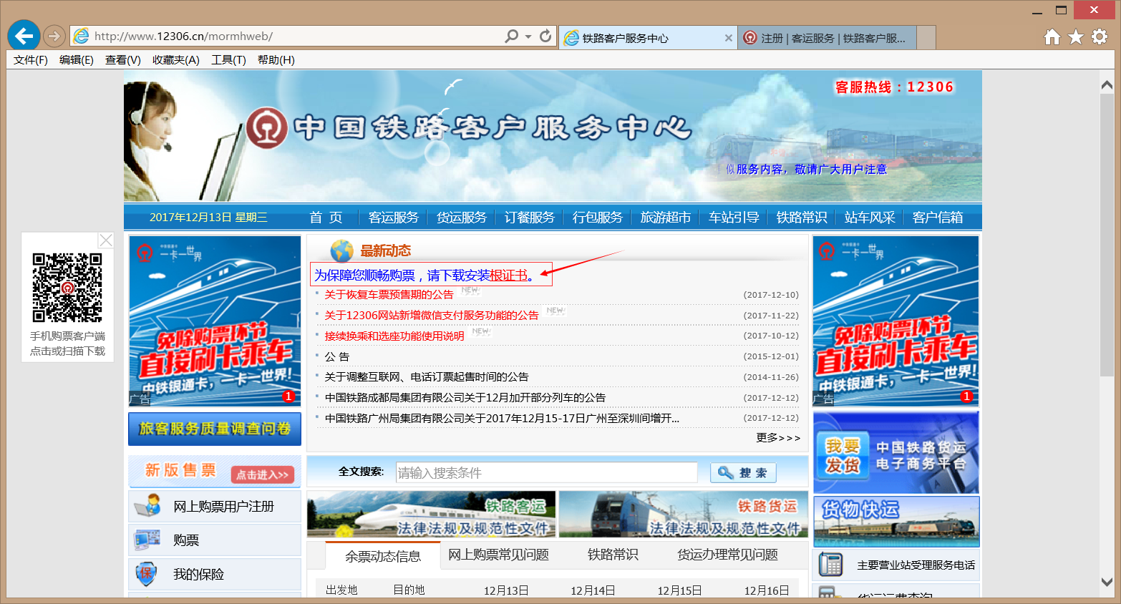Open browser Tools gear icon

tap(1099, 36)
